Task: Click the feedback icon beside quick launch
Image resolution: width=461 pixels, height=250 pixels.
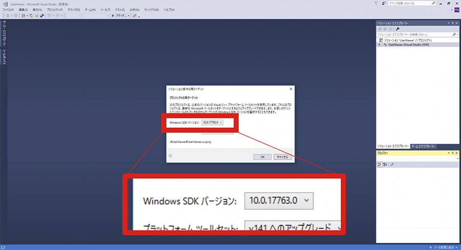Action: [384, 3]
